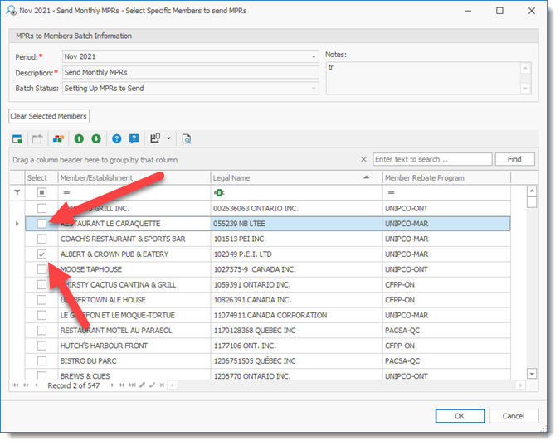This screenshot has height=445, width=560.
Task: Select the Moose Taphouse checkbox
Action: click(41, 269)
